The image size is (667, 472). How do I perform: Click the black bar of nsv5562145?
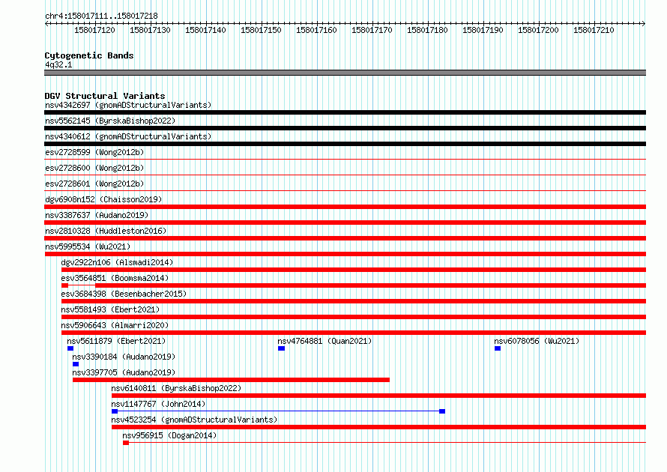tap(345, 128)
